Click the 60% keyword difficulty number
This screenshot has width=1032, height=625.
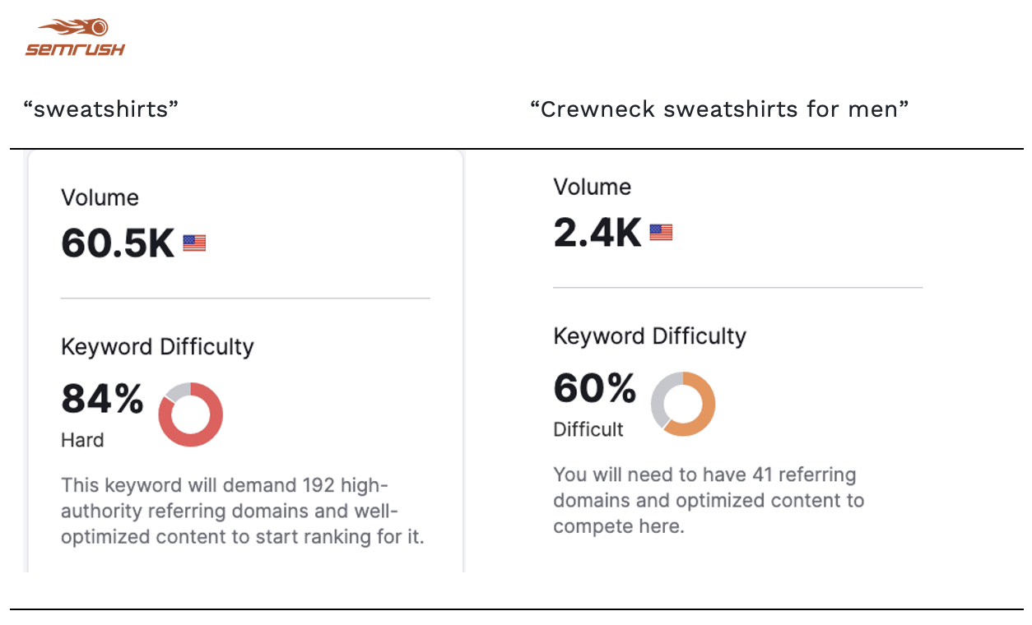(594, 388)
